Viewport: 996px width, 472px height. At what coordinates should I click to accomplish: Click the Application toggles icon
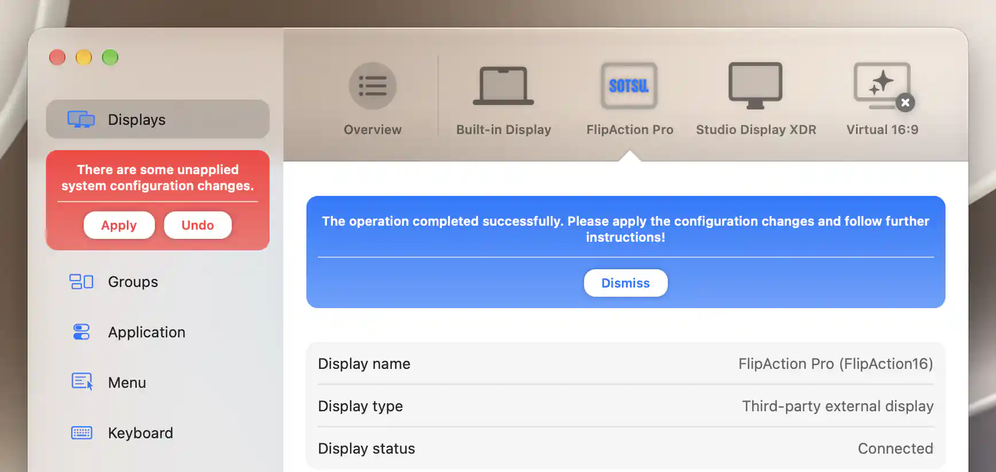(x=81, y=332)
